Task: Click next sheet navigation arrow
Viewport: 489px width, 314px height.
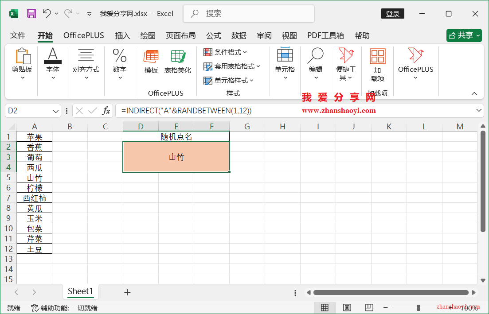Action: pyautogui.click(x=34, y=292)
